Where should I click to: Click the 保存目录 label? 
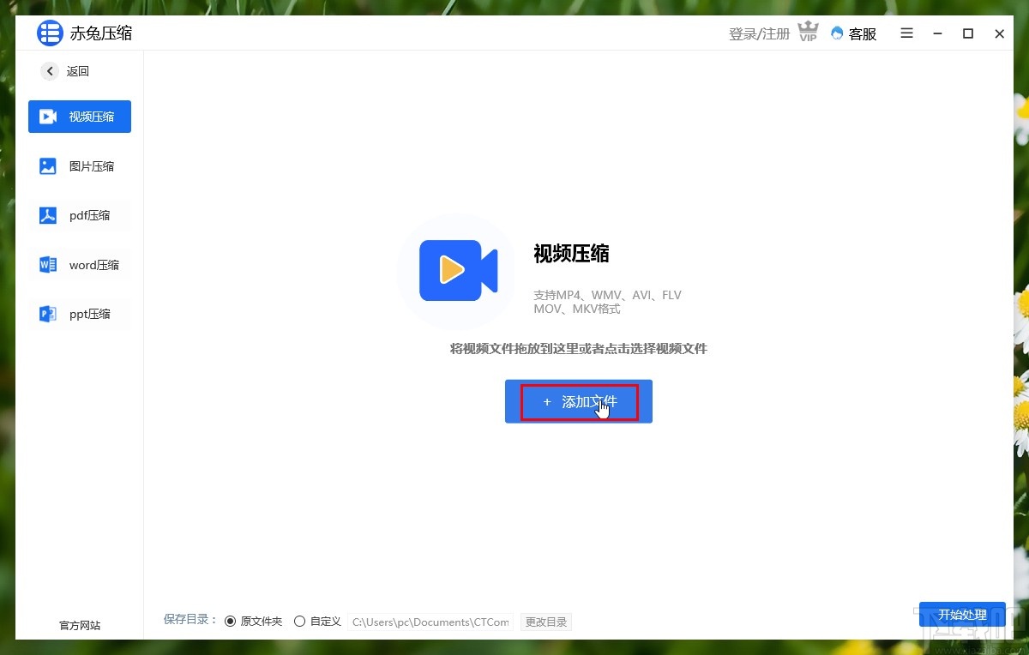[x=190, y=619]
